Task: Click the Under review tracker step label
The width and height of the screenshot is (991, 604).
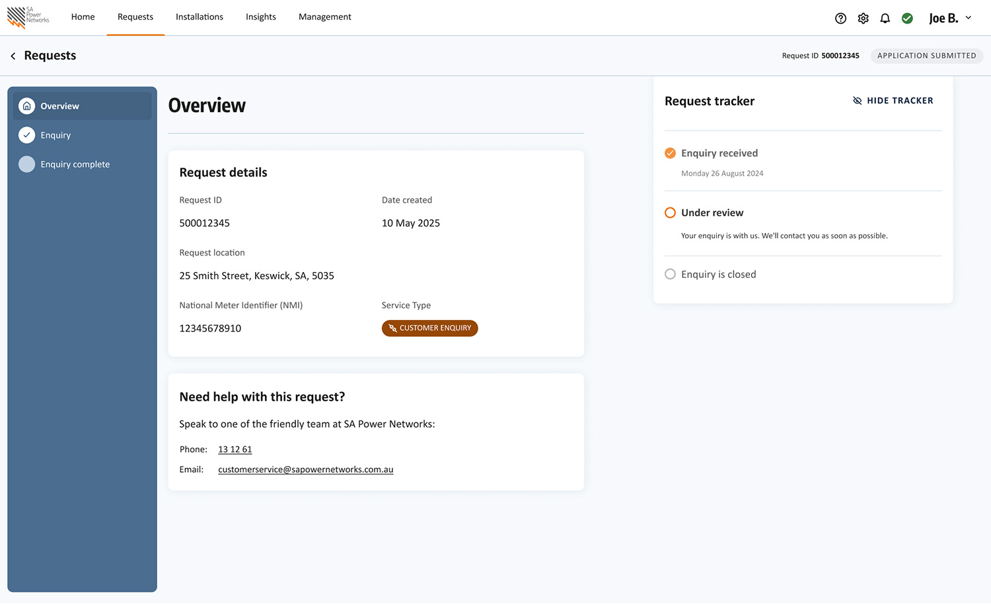Action: click(x=712, y=213)
